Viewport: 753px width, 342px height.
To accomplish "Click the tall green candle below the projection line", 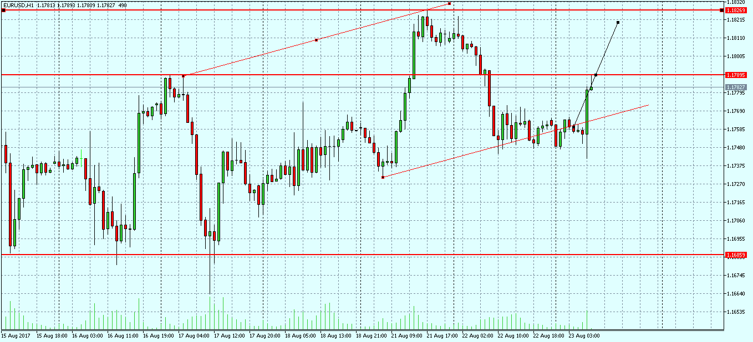I will 587,112.
